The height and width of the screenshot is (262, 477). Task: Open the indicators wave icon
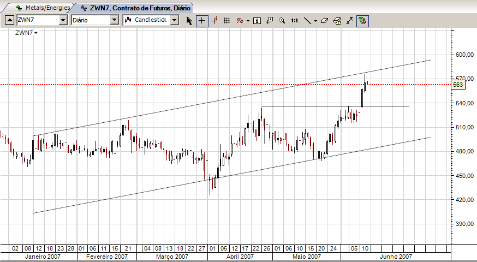[x=240, y=21]
